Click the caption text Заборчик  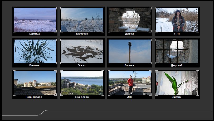pos(82,34)
